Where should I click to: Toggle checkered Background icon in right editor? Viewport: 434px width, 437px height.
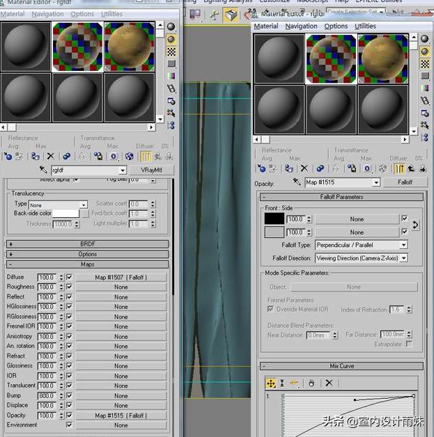pyautogui.click(x=425, y=64)
